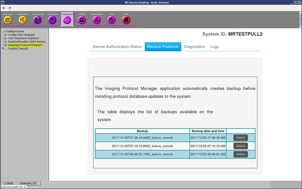This screenshot has height=189, width=302.
Task: Collapse the Configuration tree folder
Action: pyautogui.click(x=3, y=31)
